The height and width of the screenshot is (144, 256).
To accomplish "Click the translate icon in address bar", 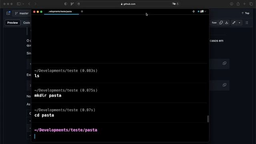I will (x=174, y=4).
